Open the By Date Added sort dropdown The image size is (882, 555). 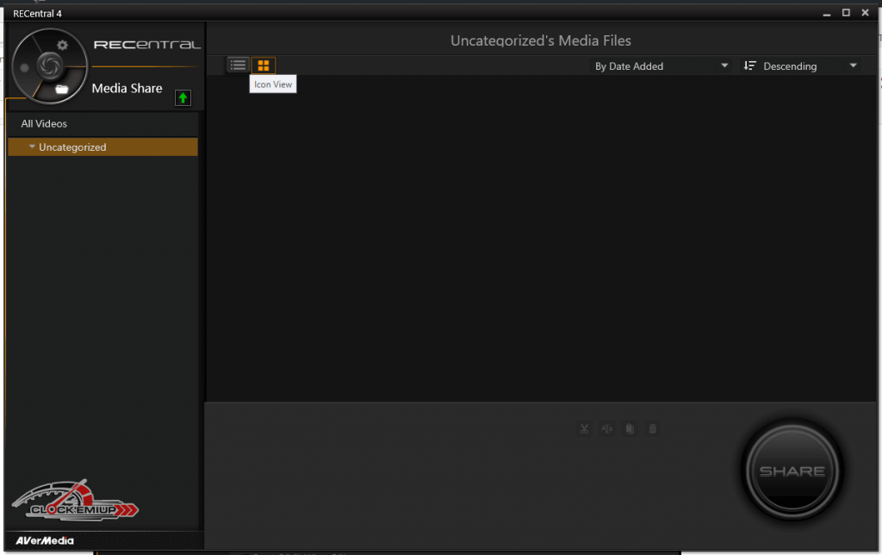pyautogui.click(x=661, y=66)
